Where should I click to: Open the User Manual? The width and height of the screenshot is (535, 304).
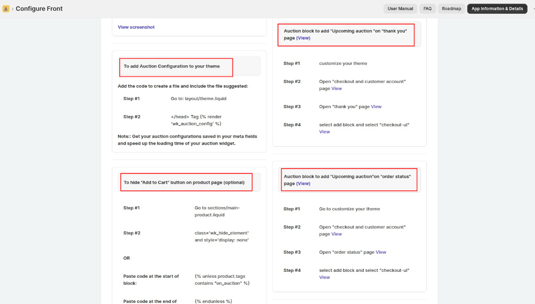(x=400, y=9)
